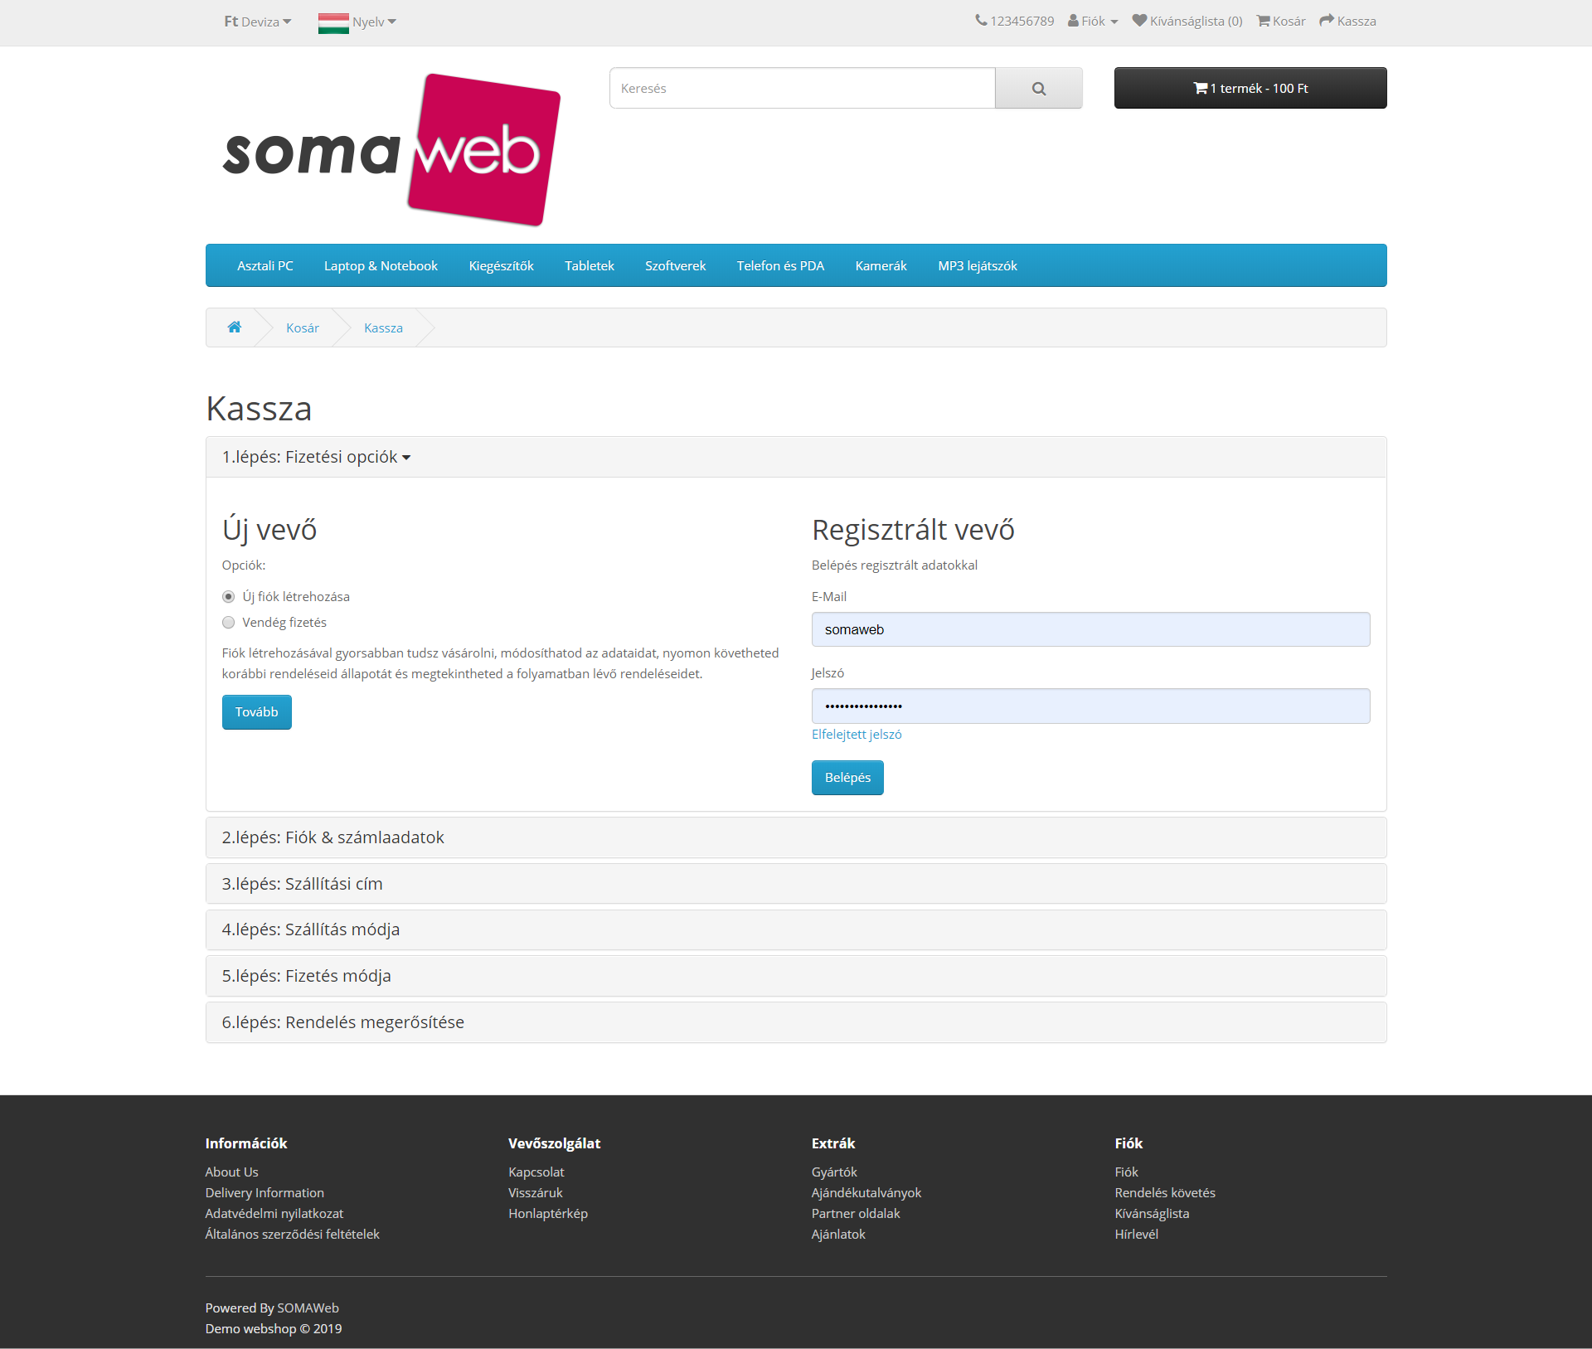Open the Kamerák category menu
The height and width of the screenshot is (1349, 1592).
(x=881, y=265)
